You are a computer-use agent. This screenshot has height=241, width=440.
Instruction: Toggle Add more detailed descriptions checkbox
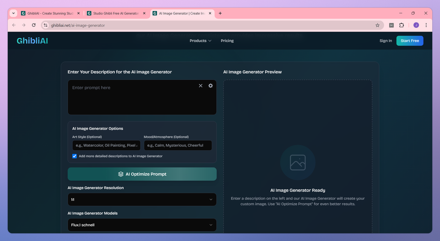(x=74, y=156)
